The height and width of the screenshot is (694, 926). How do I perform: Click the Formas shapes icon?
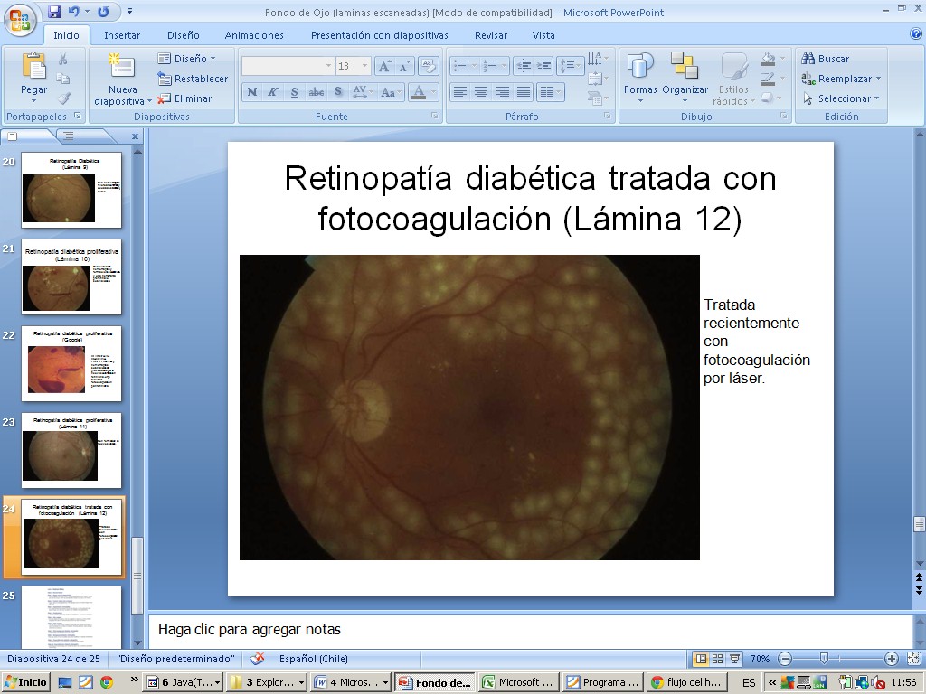tap(640, 67)
